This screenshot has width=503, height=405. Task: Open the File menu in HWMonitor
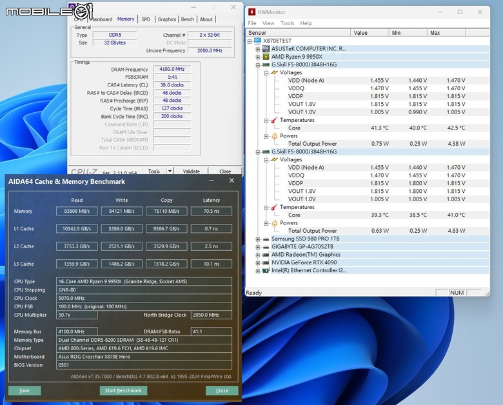point(252,23)
